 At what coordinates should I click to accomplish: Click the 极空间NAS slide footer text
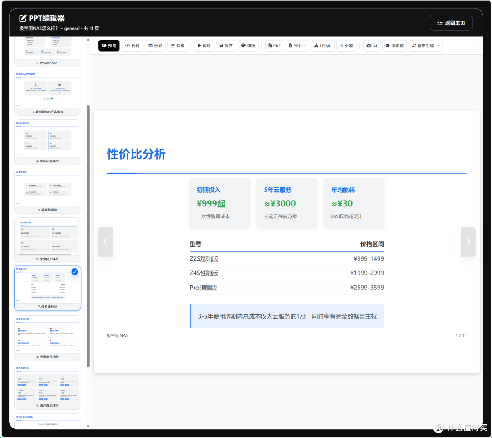[118, 335]
